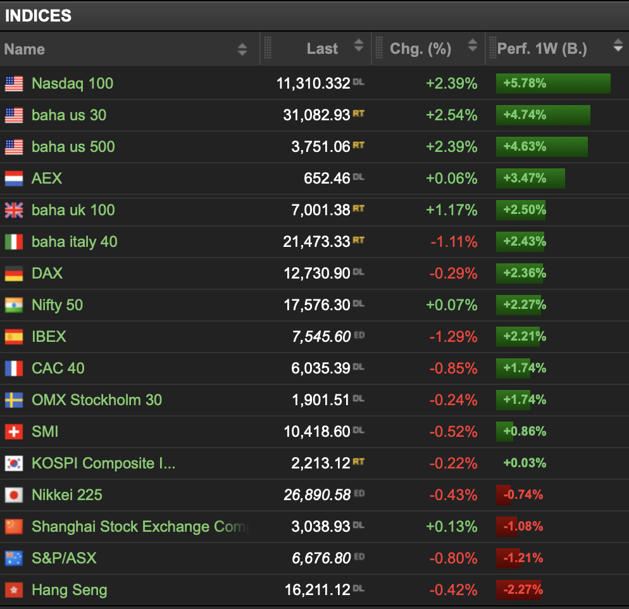Click the Perf. 1W (B.) header label
The width and height of the screenshot is (629, 609).
click(542, 49)
